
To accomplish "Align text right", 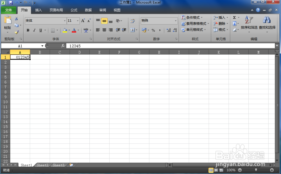I will click(111, 30).
